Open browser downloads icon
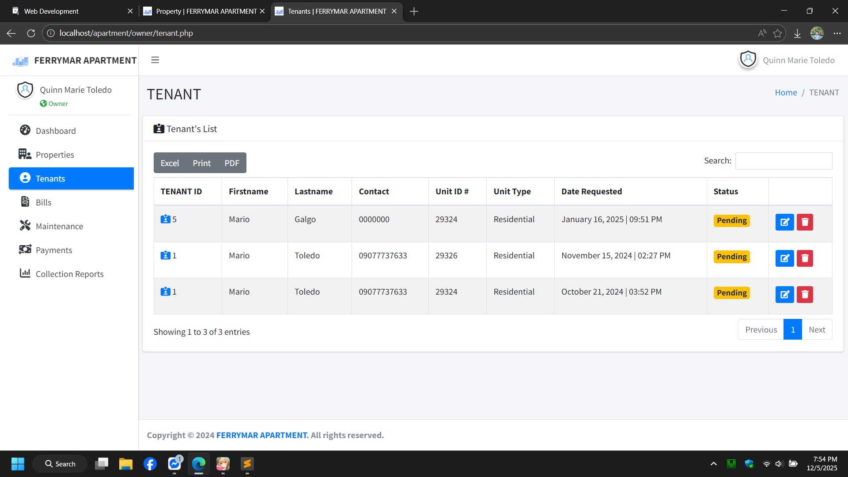This screenshot has width=848, height=477. click(x=797, y=33)
